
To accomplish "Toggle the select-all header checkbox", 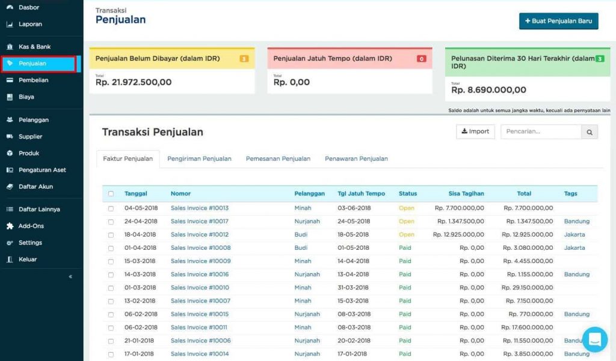I will (x=111, y=194).
